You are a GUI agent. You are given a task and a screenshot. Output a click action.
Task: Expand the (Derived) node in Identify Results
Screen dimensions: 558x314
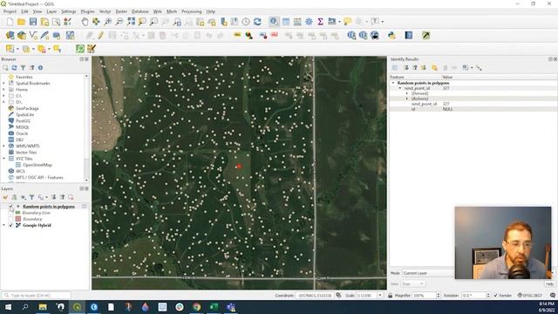click(x=407, y=93)
